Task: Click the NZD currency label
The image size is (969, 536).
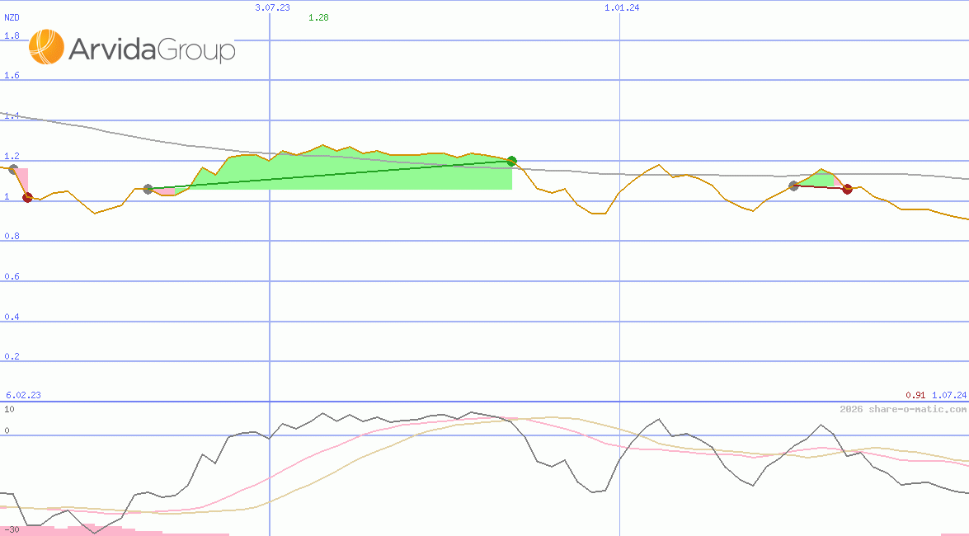Action: click(12, 17)
